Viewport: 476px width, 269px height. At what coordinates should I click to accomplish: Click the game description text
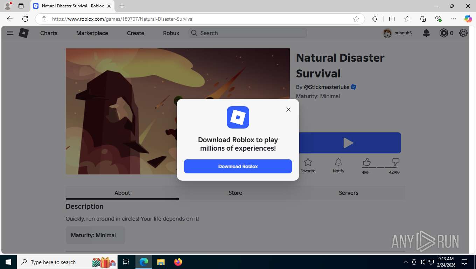(132, 219)
